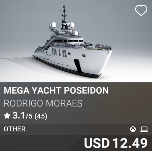Open creator Rodrigo Moraes' page
Image resolution: width=152 pixels, height=151 pixels.
click(43, 103)
